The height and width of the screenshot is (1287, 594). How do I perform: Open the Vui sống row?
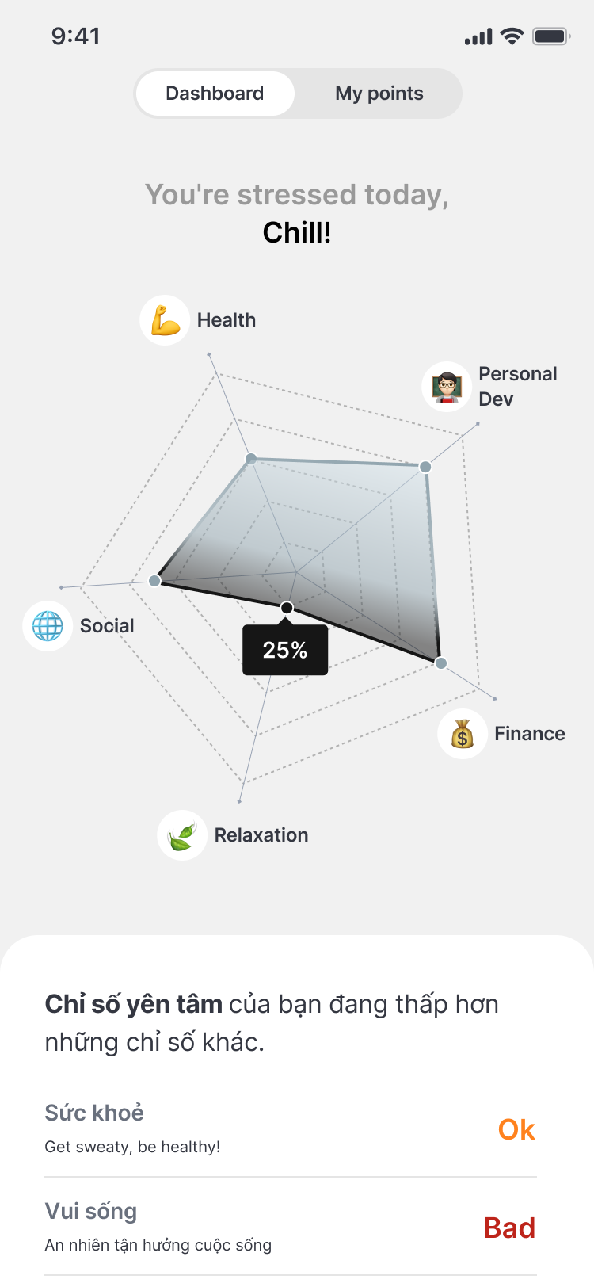coord(238,1227)
